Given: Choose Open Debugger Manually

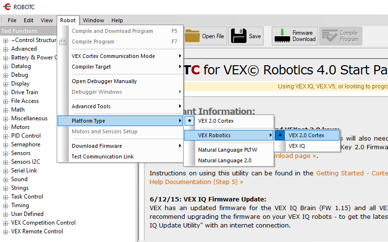Looking at the screenshot, I should 120,81.
